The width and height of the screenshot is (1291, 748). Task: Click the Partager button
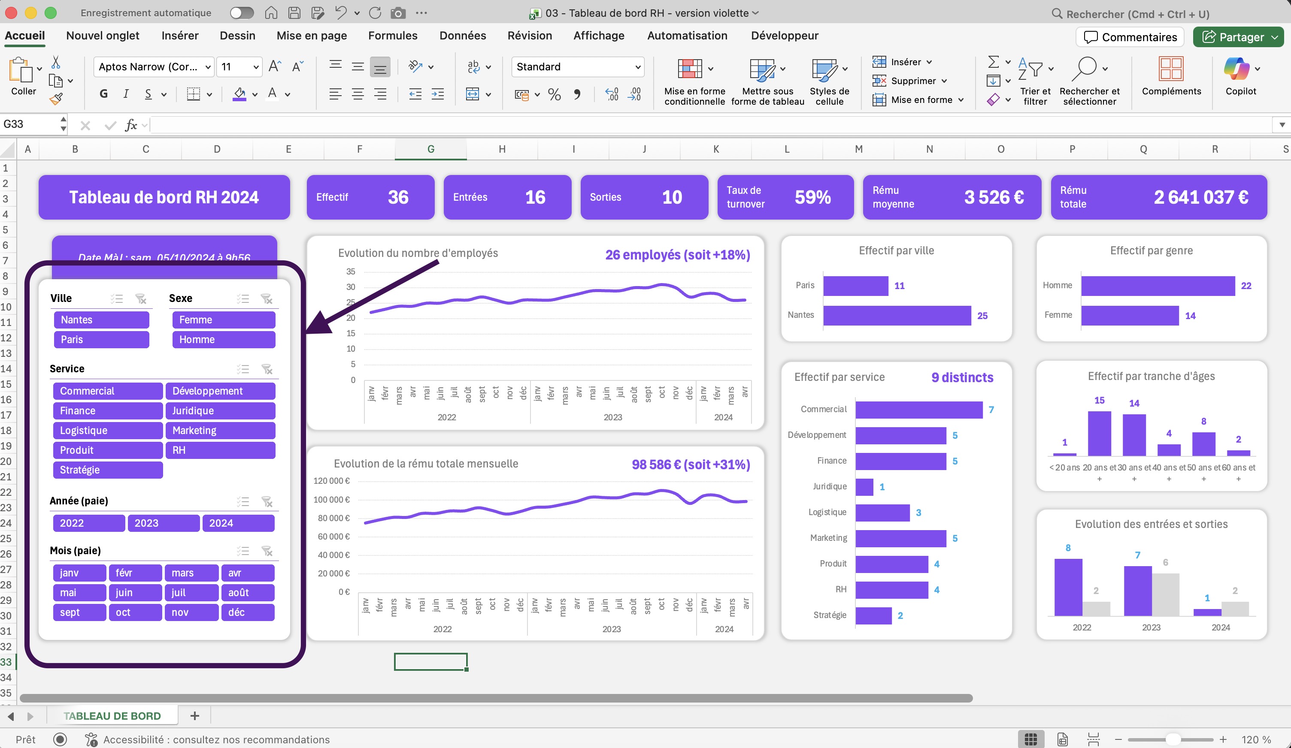(1235, 37)
